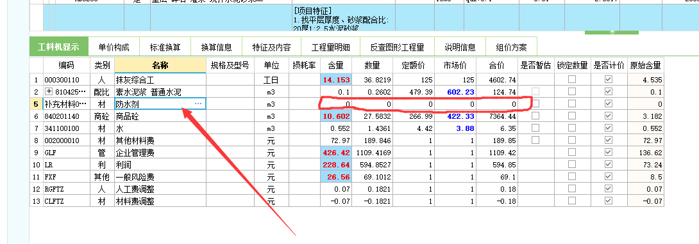Go to the 工程量明细 tab

pos(330,47)
